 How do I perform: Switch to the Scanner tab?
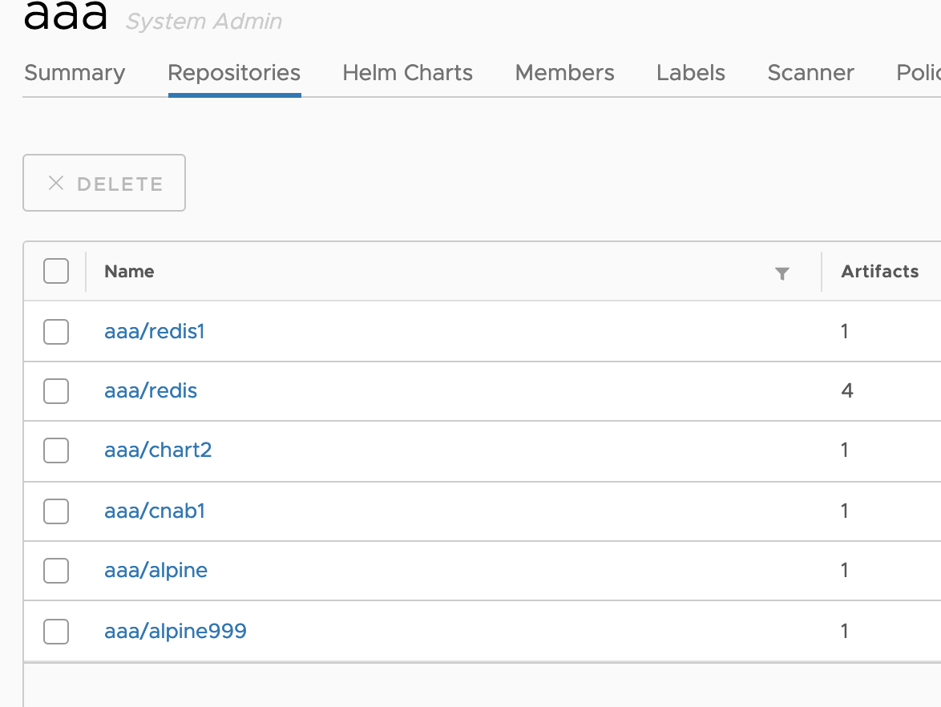tap(810, 73)
